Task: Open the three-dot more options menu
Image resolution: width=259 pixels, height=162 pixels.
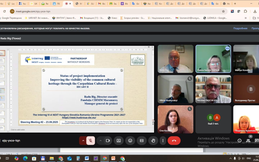Action: coord(163,141)
